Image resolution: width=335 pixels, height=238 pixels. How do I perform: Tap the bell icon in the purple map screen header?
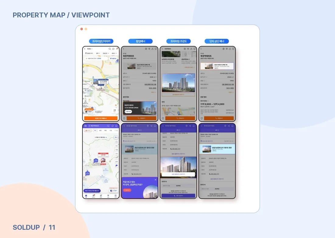click(x=116, y=126)
